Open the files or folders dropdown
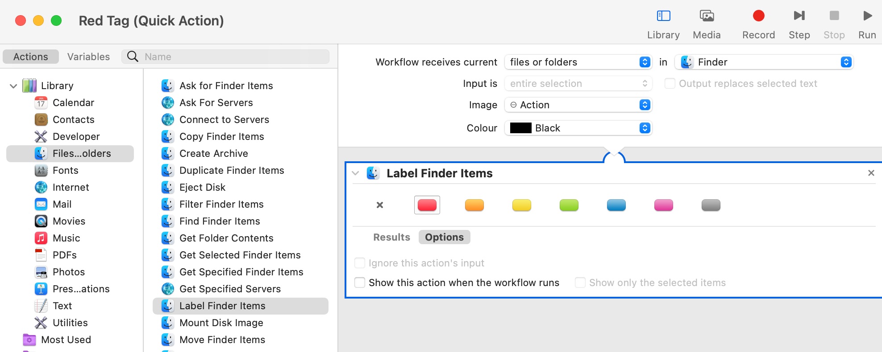Viewport: 882px width, 352px height. click(x=578, y=62)
